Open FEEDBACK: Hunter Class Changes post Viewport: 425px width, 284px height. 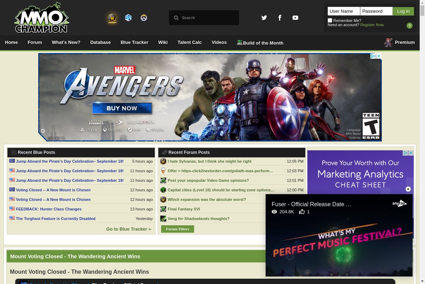[49, 209]
